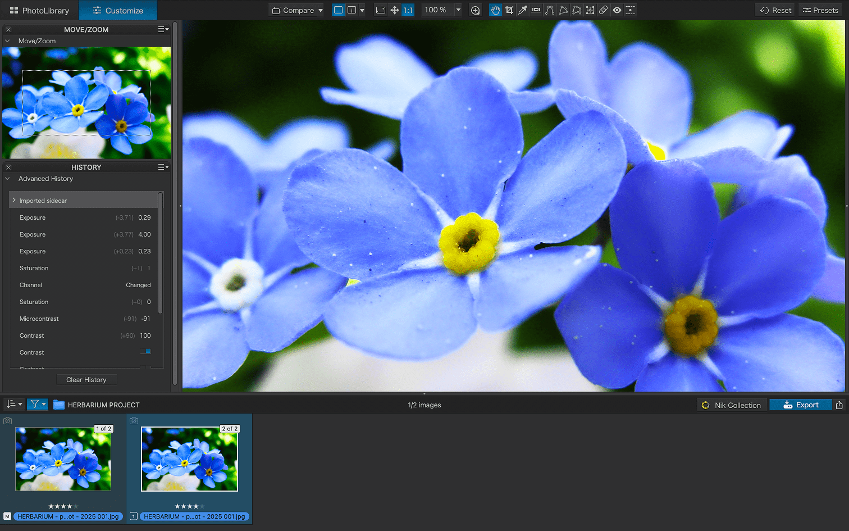Click the camera badge on image 1 of 2
The width and height of the screenshot is (849, 531).
[8, 420]
